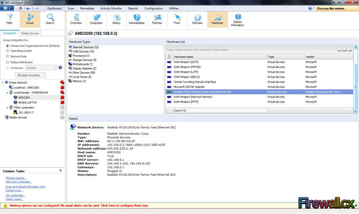Open the Vulnerabilities view
359x214 pixels.
(136, 19)
